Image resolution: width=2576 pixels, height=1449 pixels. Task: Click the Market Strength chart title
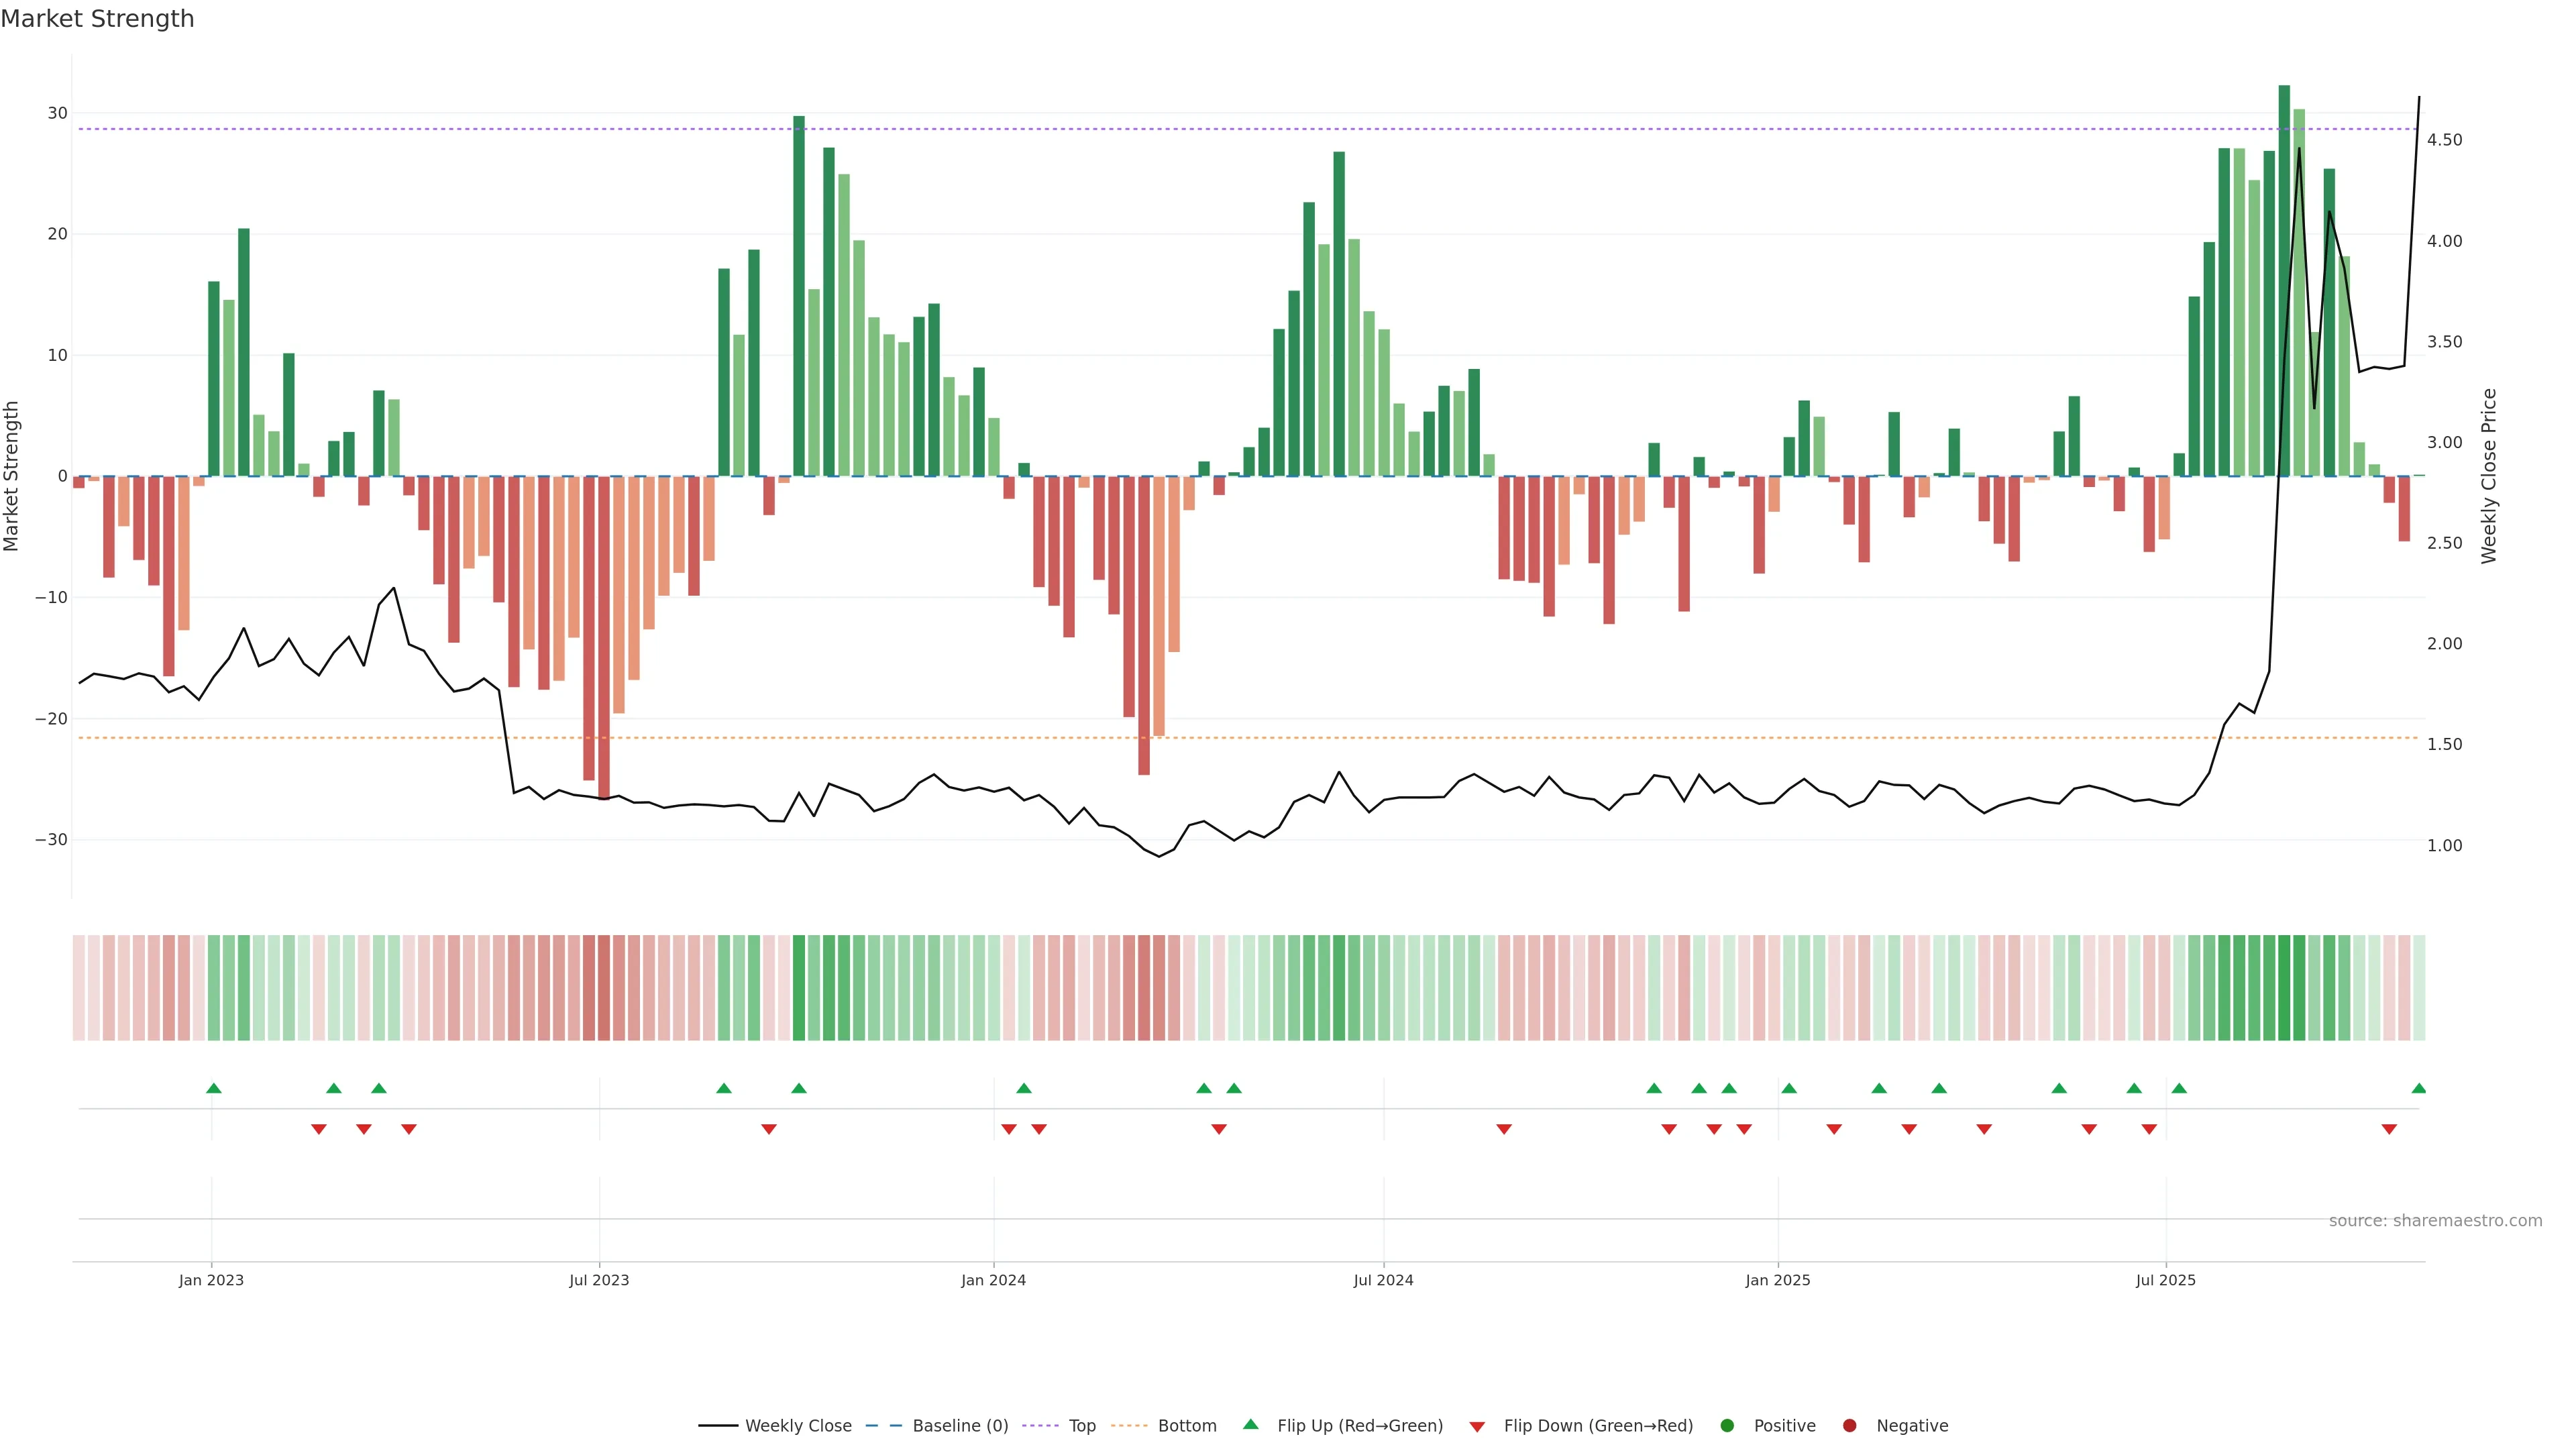97,19
